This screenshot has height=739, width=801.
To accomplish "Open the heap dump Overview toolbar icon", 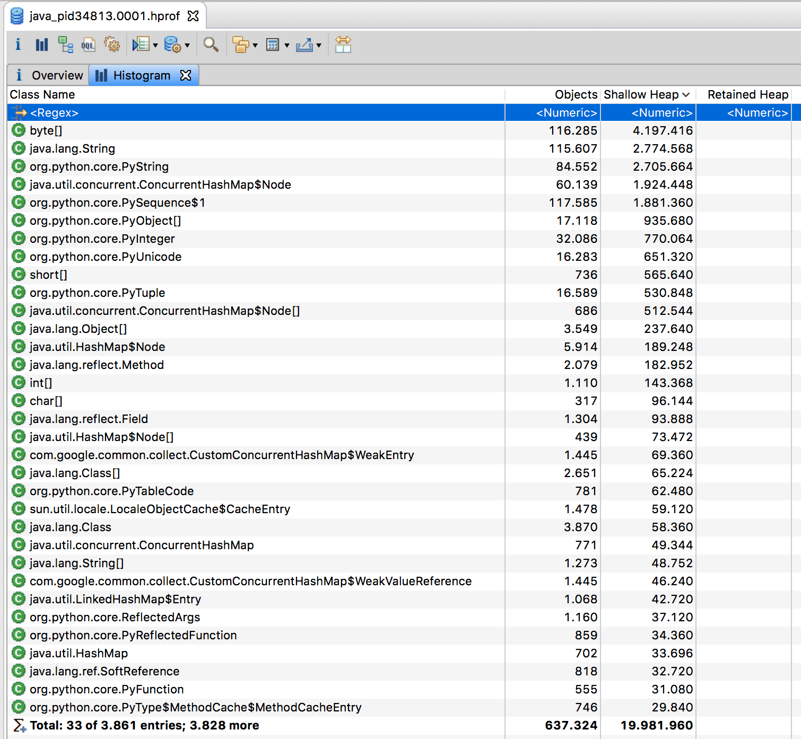I will click(x=18, y=45).
